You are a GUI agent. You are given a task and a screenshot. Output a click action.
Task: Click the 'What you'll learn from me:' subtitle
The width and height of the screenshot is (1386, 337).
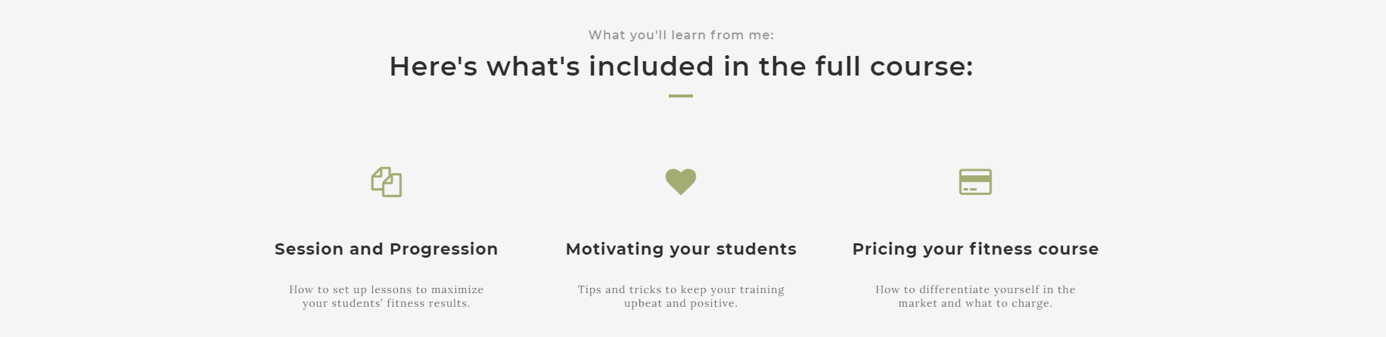pos(681,35)
